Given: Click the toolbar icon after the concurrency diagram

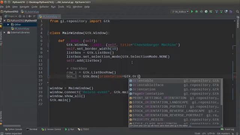Looking at the screenshot, I should click(x=211, y=12).
